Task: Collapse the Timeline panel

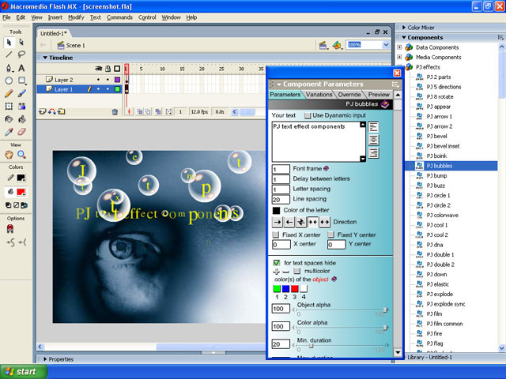Action: [x=46, y=58]
